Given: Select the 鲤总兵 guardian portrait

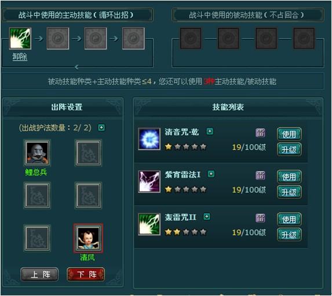Looking at the screenshot, I should (x=37, y=153).
